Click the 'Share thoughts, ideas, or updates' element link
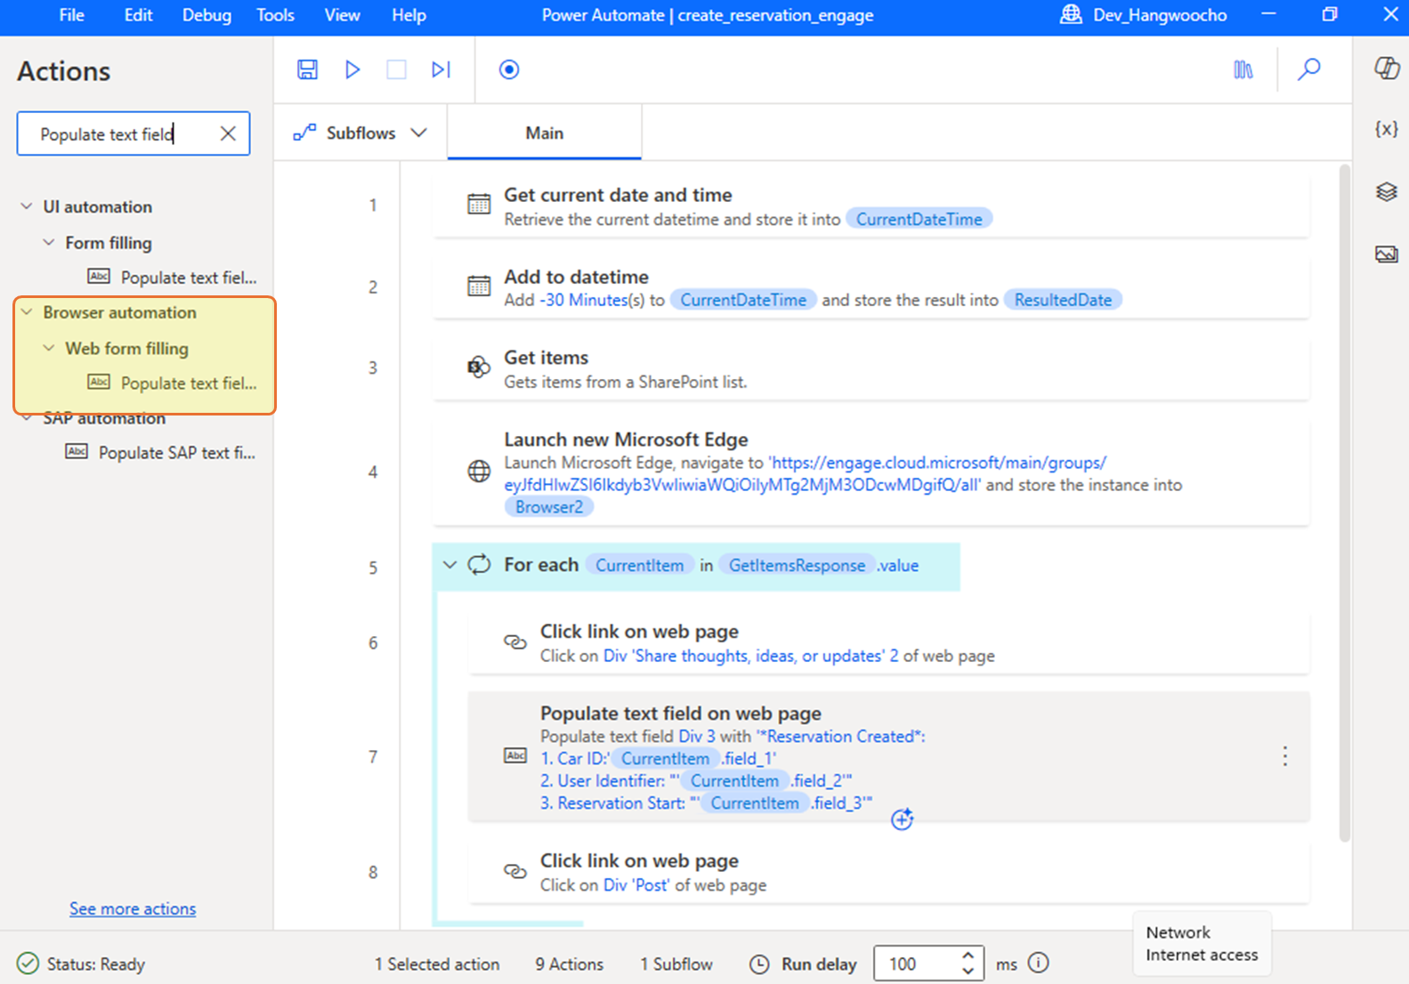The image size is (1409, 984). 751,656
